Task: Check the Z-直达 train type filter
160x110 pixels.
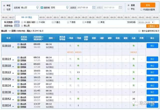Action: pos(53,22)
